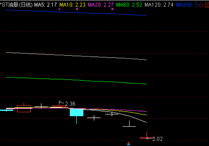Click the MA120: 2.74 indicator label
Screen dimensions: 209x146
tap(159, 5)
